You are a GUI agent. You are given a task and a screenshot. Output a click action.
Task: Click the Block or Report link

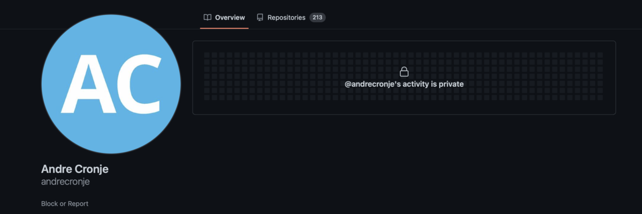tap(65, 204)
